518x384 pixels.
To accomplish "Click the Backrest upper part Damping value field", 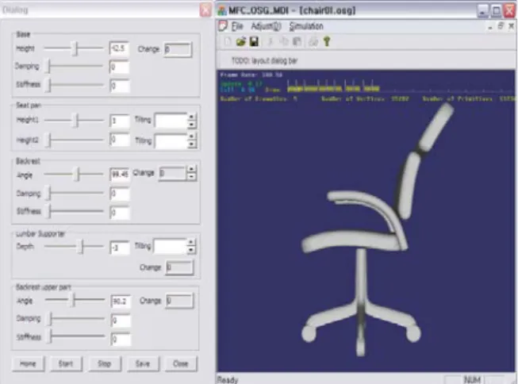I will [x=121, y=321].
